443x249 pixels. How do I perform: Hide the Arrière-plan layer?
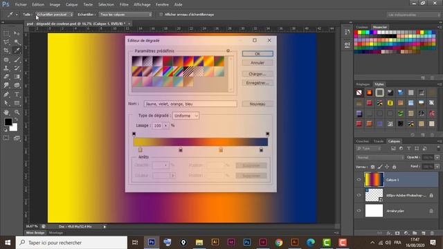point(359,211)
